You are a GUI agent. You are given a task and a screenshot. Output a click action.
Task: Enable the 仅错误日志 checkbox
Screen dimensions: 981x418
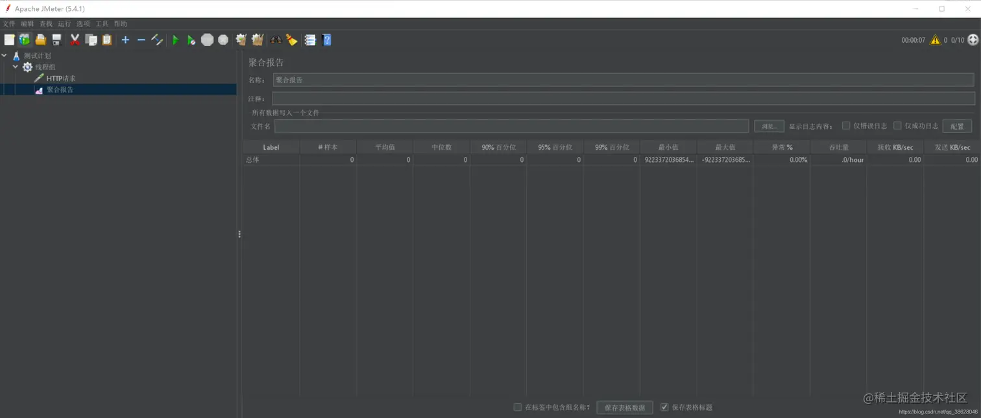(x=846, y=126)
